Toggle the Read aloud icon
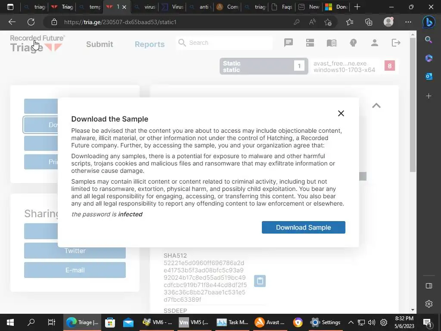Image resolution: width=441 pixels, height=331 pixels. tap(312, 22)
